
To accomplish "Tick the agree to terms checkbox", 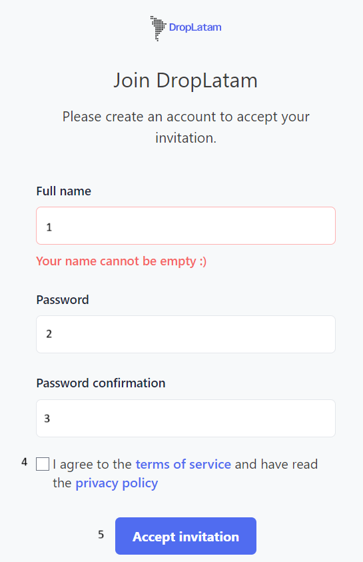I will (x=43, y=464).
